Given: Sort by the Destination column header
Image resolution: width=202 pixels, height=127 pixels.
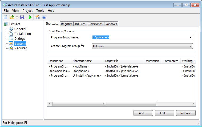Looking at the screenshot, I should [59, 61].
